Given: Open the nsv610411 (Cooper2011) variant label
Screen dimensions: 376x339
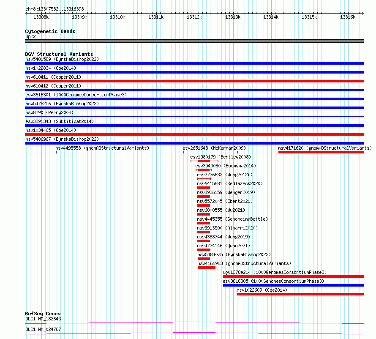Looking at the screenshot, I should [53, 77].
